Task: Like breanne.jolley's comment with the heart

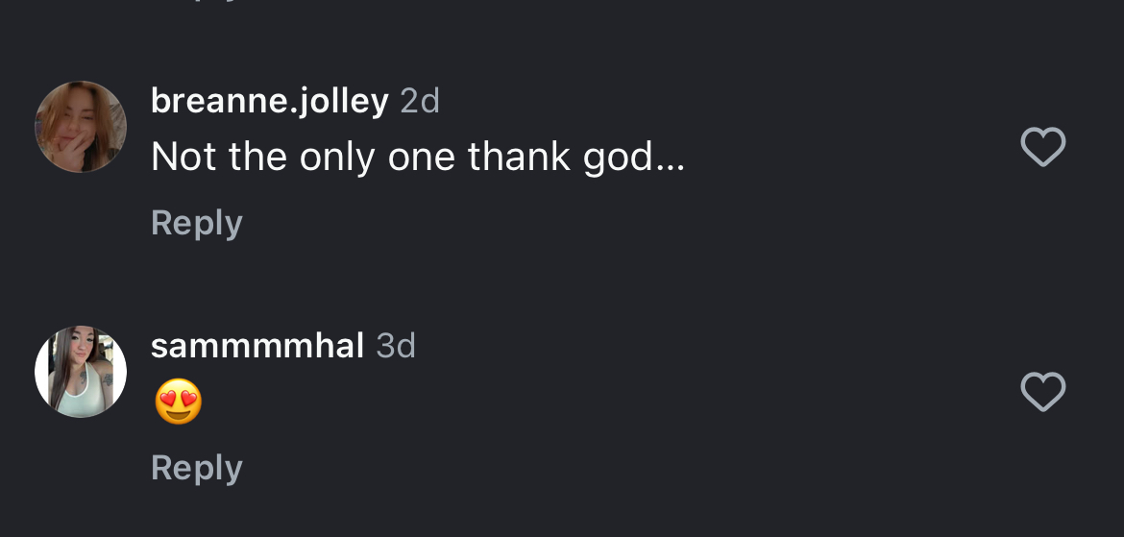Action: (1042, 148)
